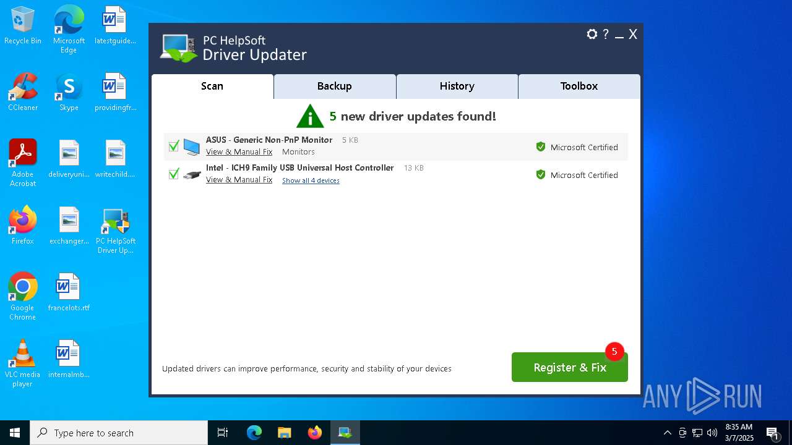Screen dimensions: 792x445
Task: Open providingfr Word document
Action: click(x=115, y=92)
